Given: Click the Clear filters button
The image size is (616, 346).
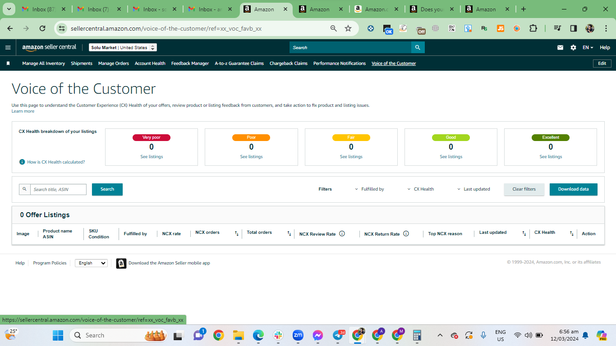Looking at the screenshot, I should coord(524,189).
